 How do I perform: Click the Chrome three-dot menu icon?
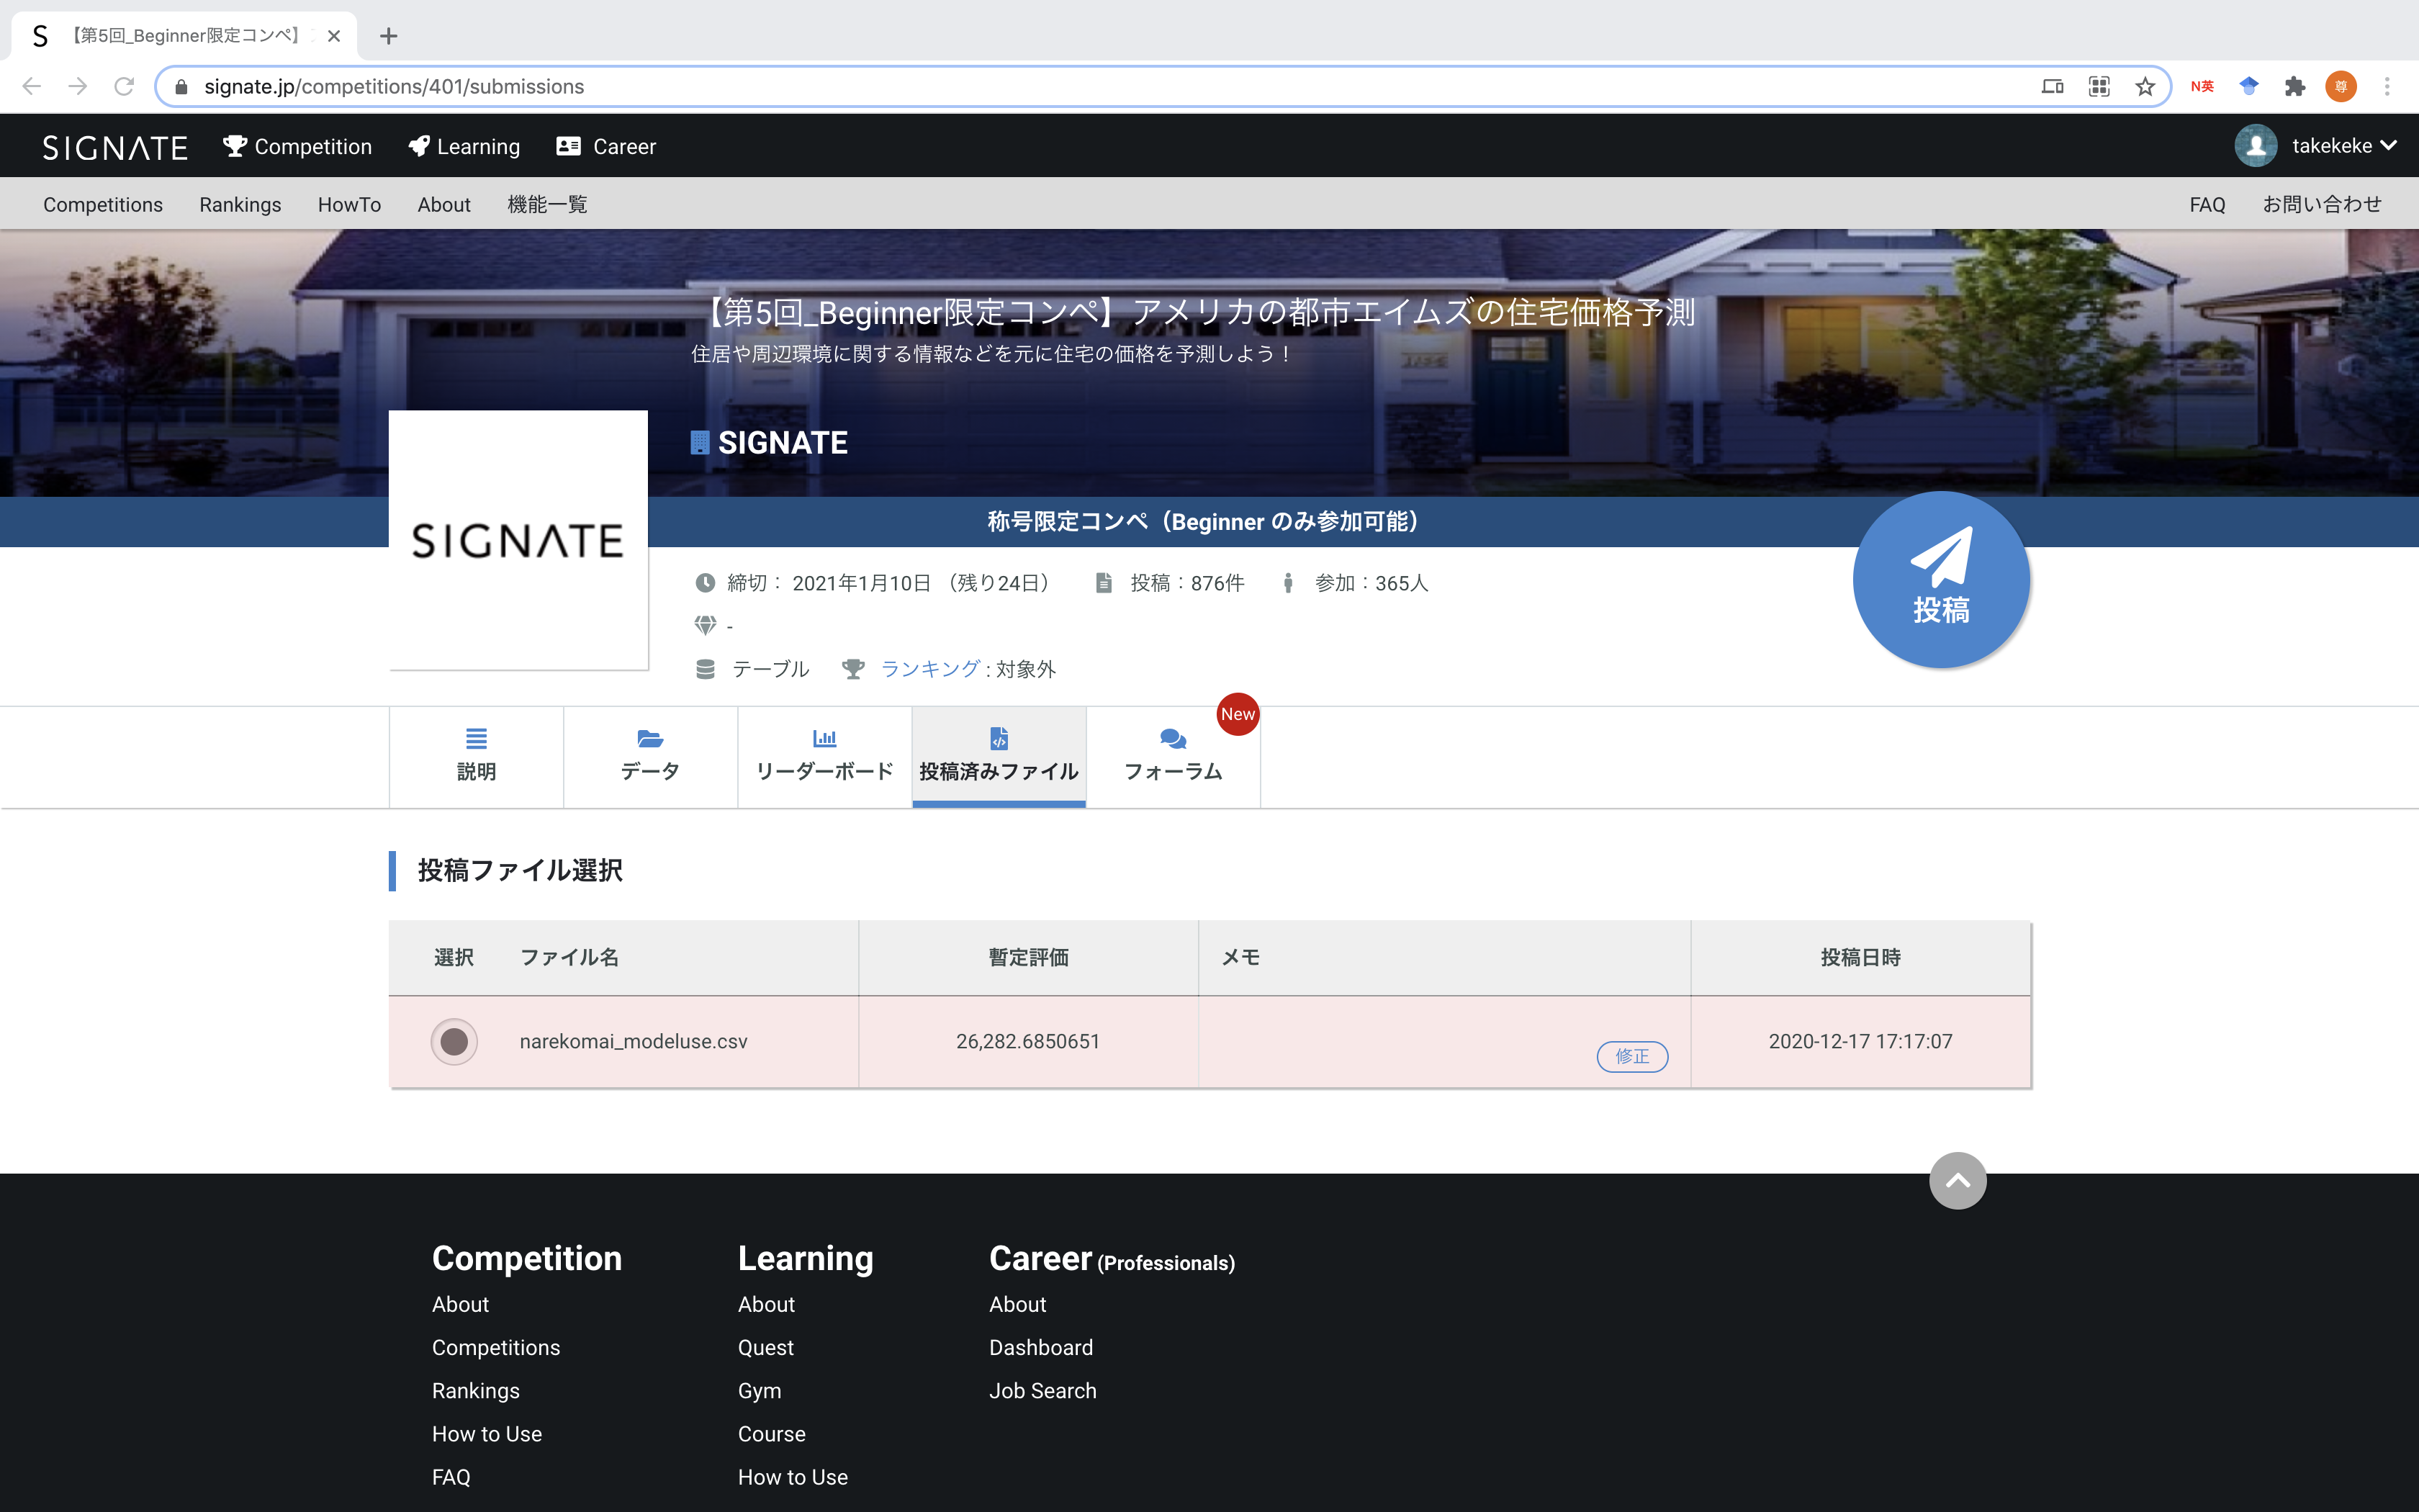coord(2387,87)
